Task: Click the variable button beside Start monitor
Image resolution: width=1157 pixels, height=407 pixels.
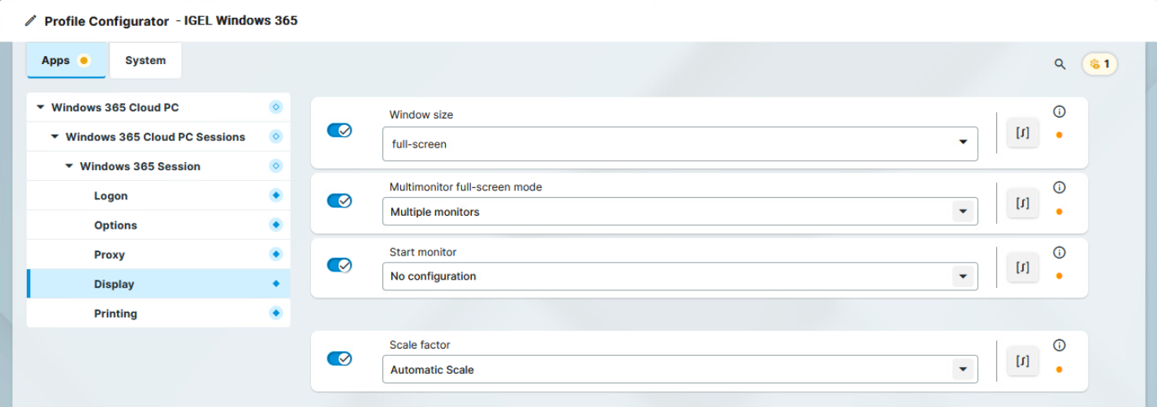Action: click(x=1022, y=267)
